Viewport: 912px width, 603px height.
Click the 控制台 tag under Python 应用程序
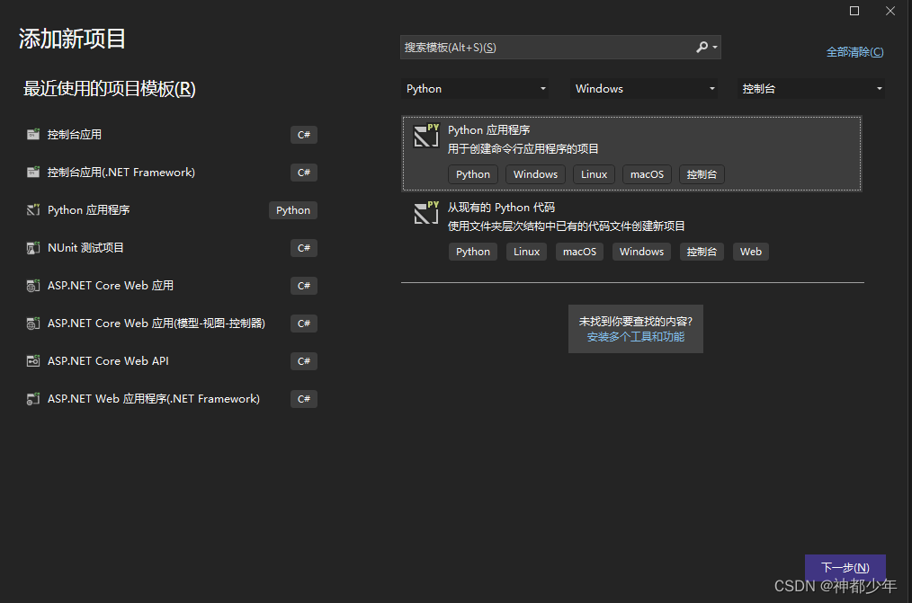point(702,174)
